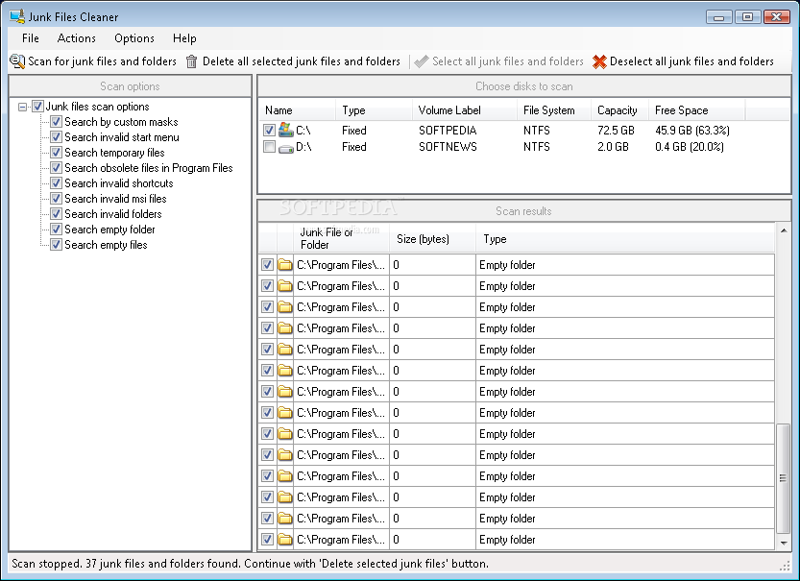Check the D:\ disk checkbox

point(269,147)
